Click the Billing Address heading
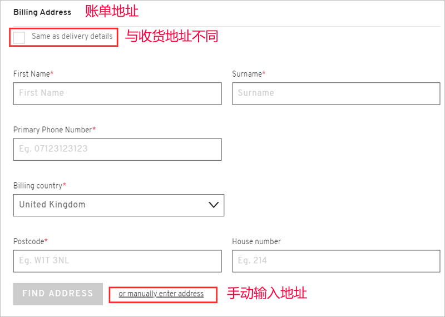This screenshot has height=317, width=445. (42, 12)
